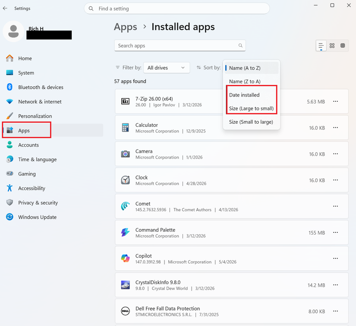Viewport: 356px width, 326px height.
Task: Click the Dell logo icon
Action: point(125,311)
